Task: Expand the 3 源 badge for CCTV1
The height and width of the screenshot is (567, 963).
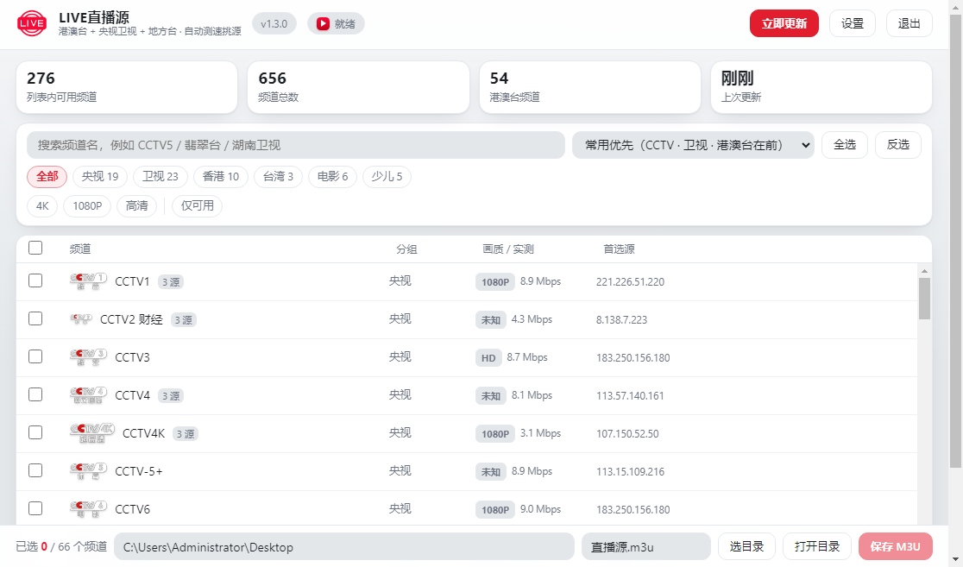Action: [x=171, y=282]
